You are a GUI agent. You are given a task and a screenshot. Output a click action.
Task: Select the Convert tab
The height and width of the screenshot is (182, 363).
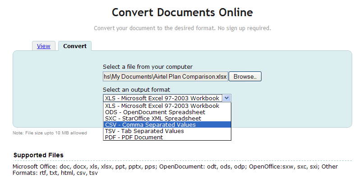click(75, 46)
